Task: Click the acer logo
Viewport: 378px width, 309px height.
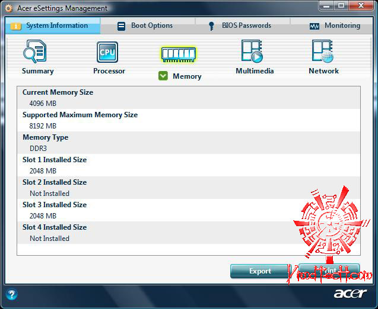Action: click(350, 294)
